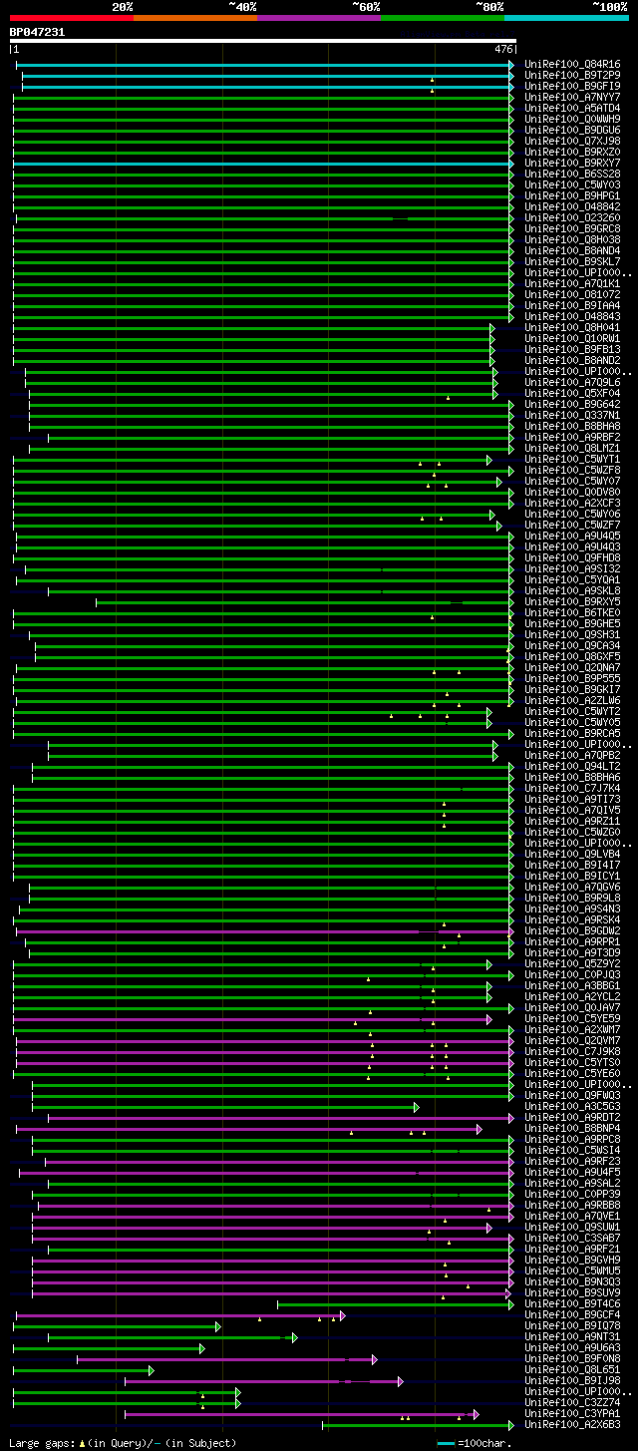638x1451 pixels.
Task: Click entry UniRef100_Q9CA34
Action: (572, 645)
